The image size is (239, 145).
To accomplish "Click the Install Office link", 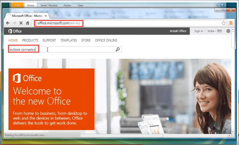I will point(178,31).
